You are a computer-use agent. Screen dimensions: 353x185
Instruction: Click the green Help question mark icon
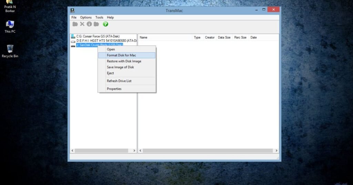coord(105,24)
